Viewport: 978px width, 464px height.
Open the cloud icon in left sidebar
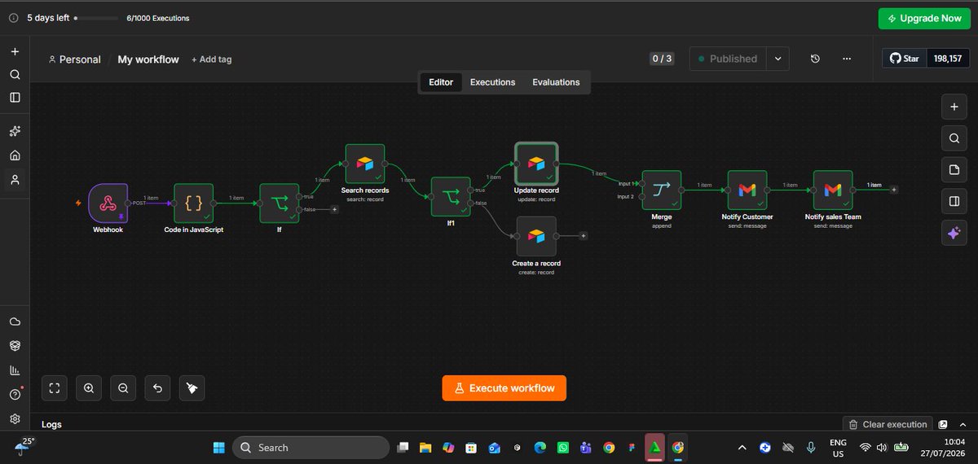15,322
